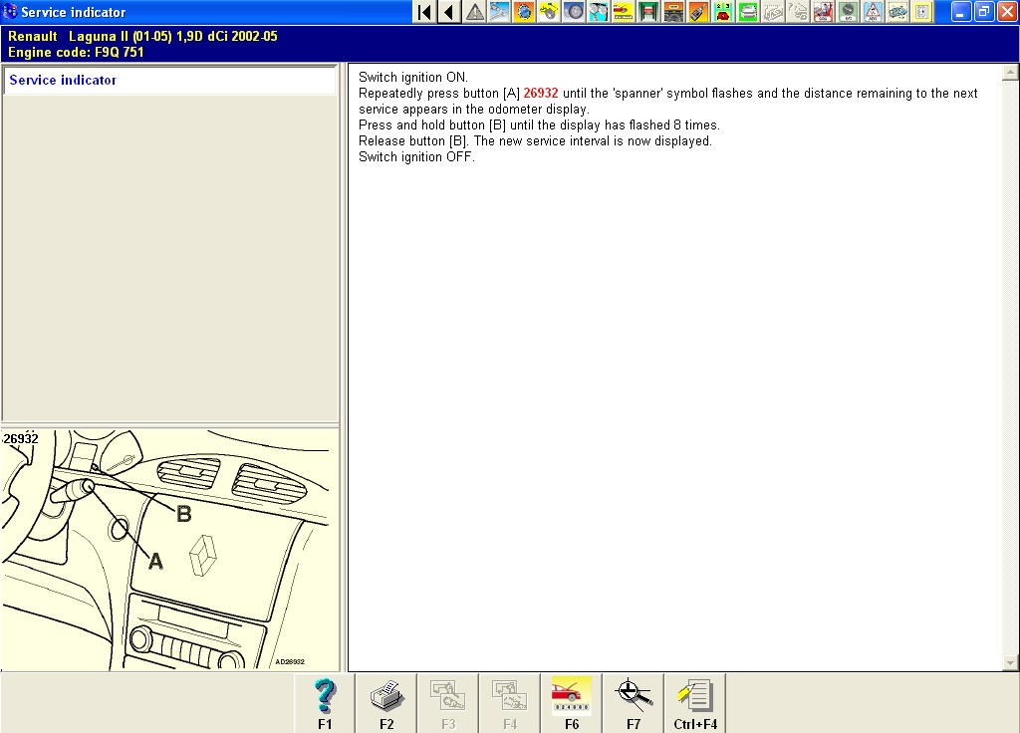1020x733 pixels.
Task: Click the 'Press and hold button [B]' line
Action: [x=539, y=124]
